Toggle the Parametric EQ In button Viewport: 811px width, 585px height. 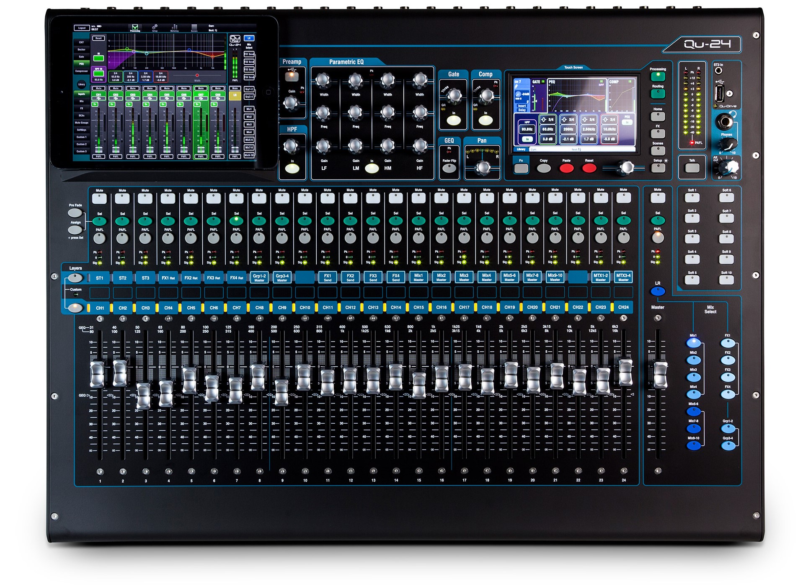(372, 168)
